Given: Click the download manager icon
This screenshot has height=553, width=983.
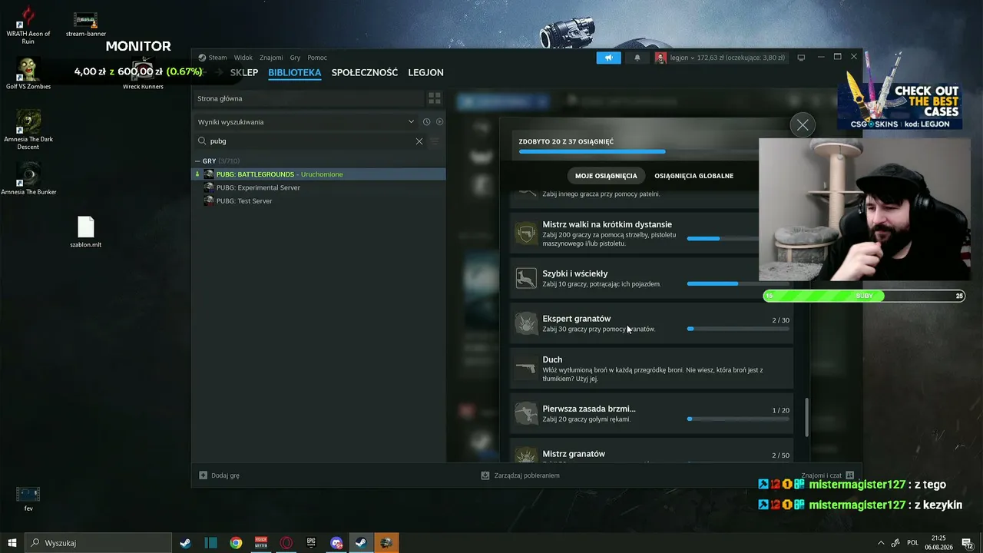Looking at the screenshot, I should click(485, 475).
